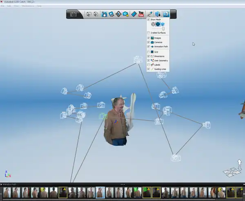Adjust the mesh transparency slider handle
Screen dimensions: 245x201
click(163, 29)
